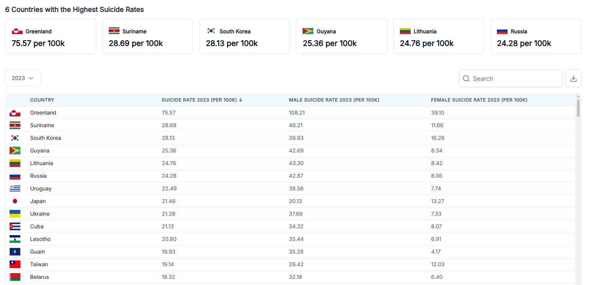The image size is (598, 285).
Task: Click the South Korea flag in the top card
Action: point(211,31)
